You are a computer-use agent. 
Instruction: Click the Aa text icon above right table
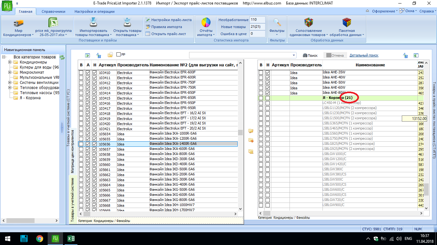(405, 55)
